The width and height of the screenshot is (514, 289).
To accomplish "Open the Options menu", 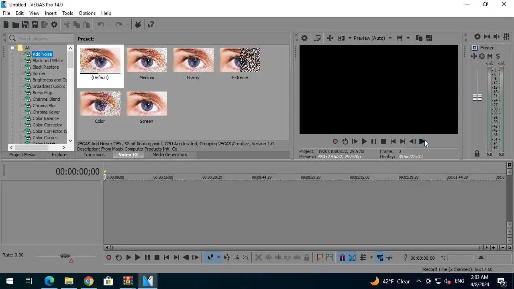I will click(x=87, y=13).
